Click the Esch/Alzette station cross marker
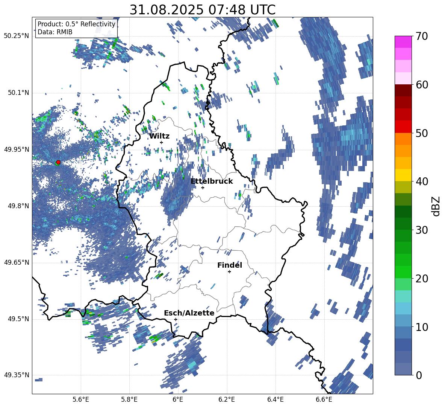Screen dimensions: 445x407 [x=176, y=319]
